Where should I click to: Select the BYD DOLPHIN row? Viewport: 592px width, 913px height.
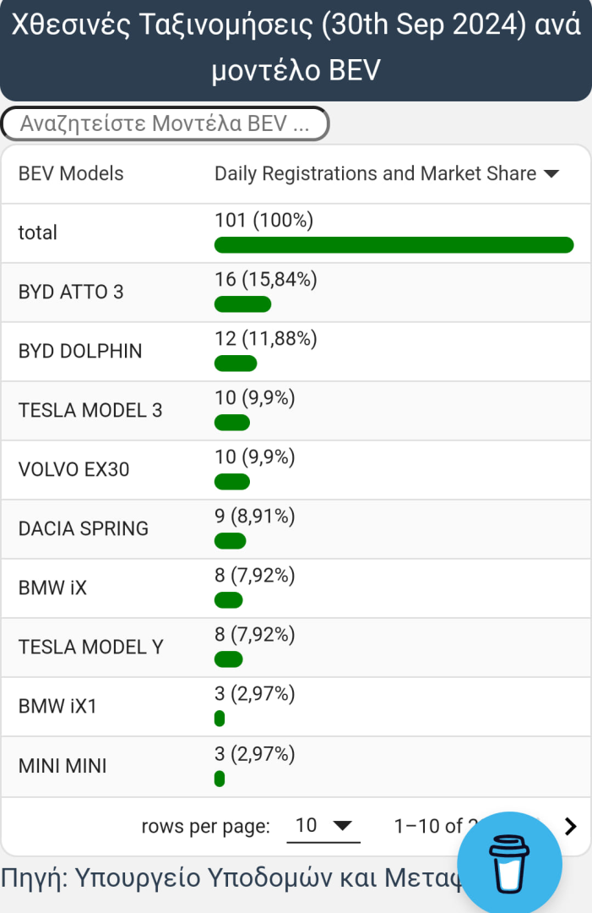(80, 352)
